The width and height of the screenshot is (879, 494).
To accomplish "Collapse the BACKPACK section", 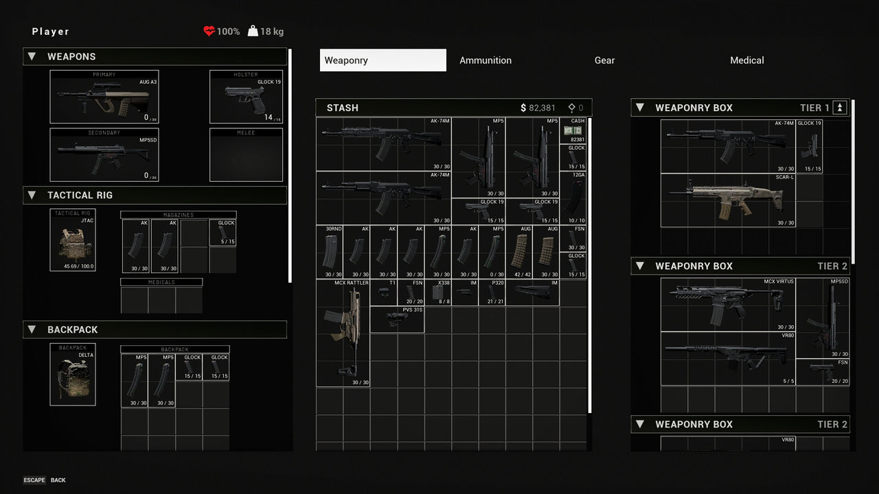I will coord(32,329).
